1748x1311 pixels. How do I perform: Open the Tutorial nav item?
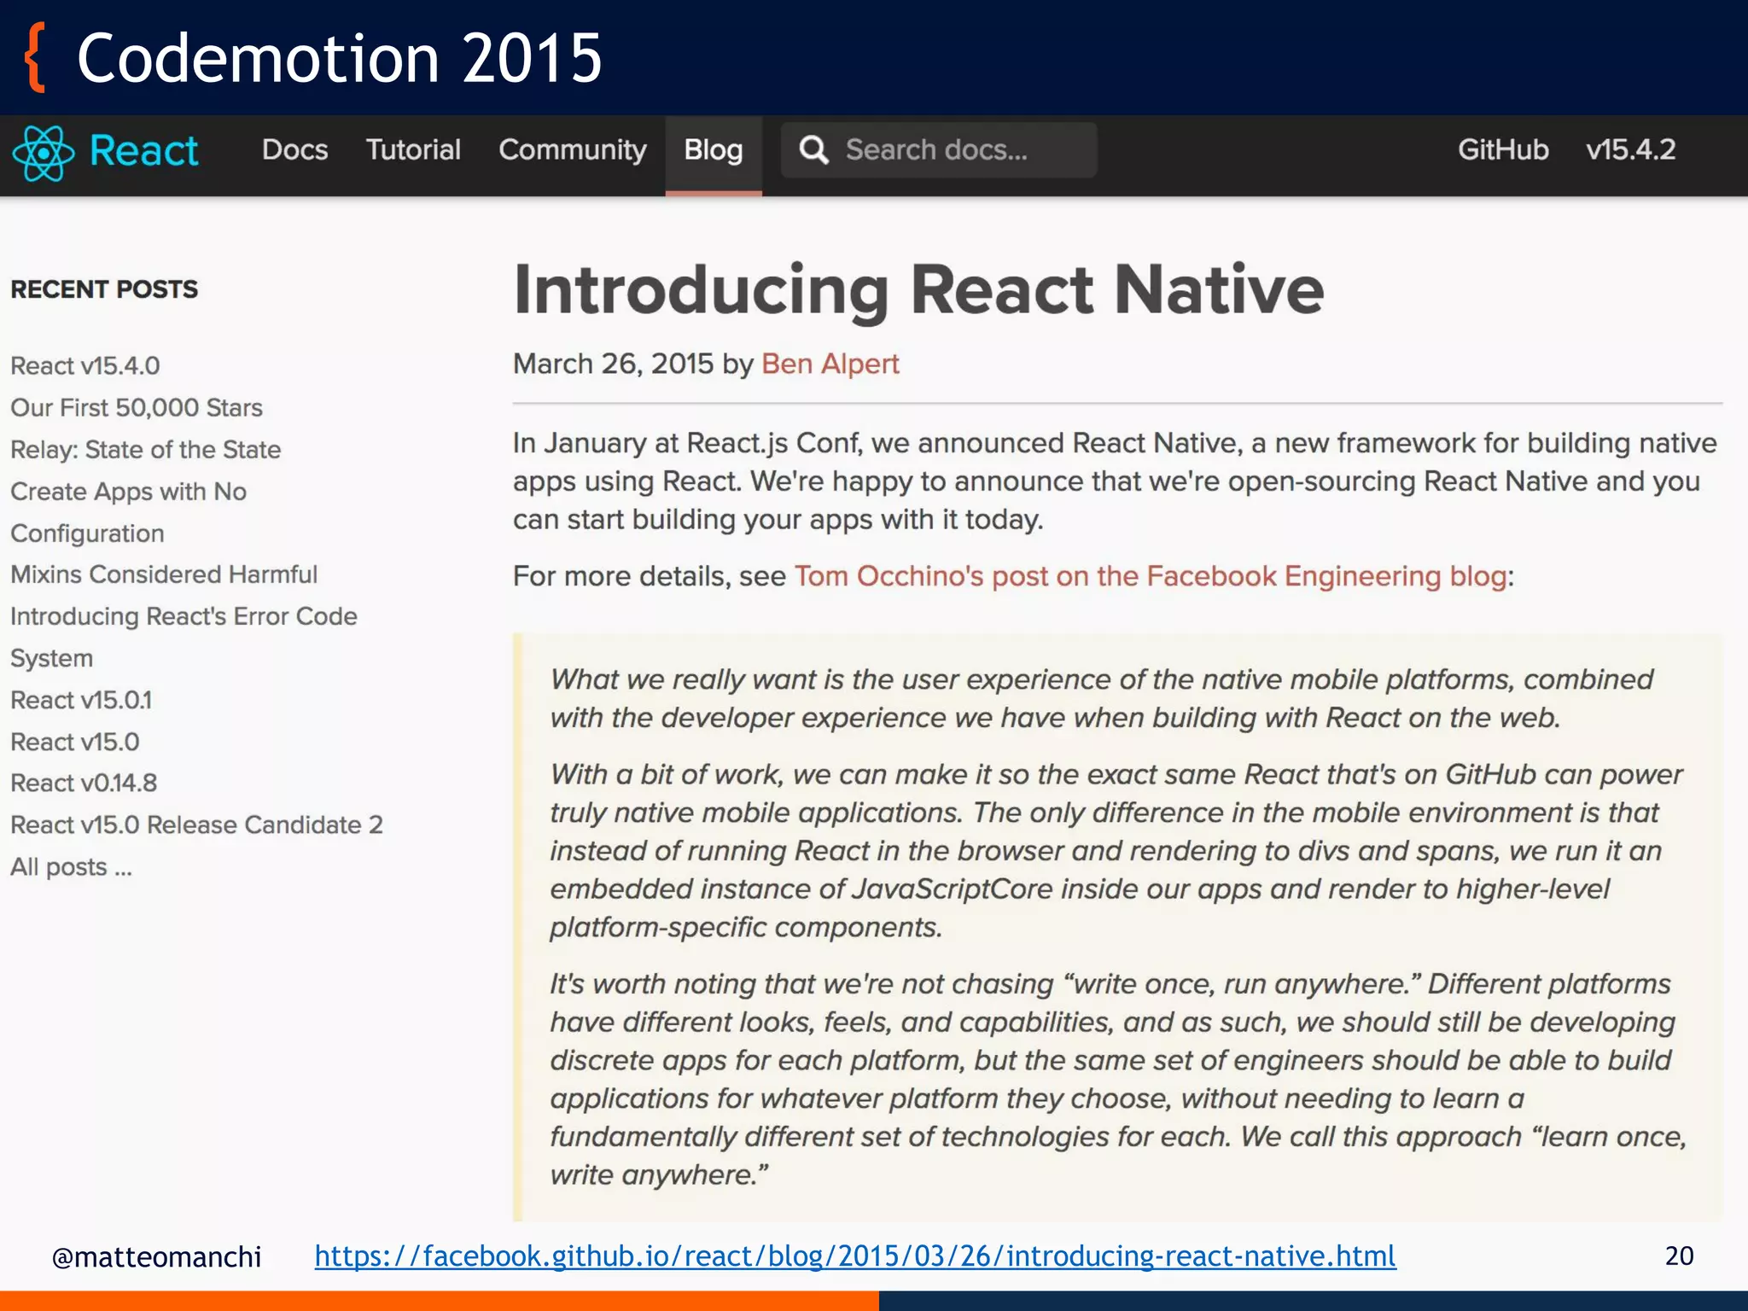pyautogui.click(x=413, y=150)
